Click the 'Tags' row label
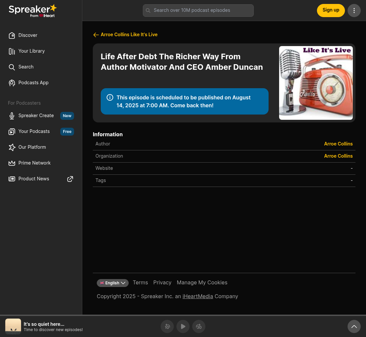The width and height of the screenshot is (366, 337). [x=101, y=180]
